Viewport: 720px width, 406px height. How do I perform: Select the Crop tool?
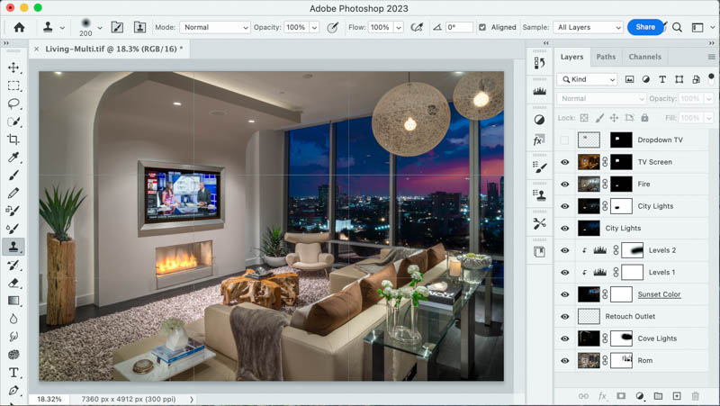13,140
